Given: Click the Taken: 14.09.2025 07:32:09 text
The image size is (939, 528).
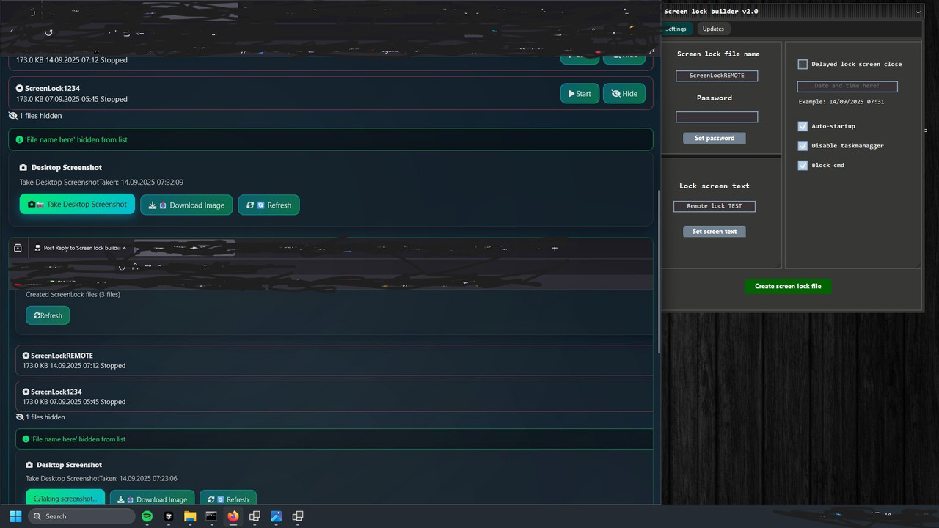Looking at the screenshot, I should tap(142, 183).
